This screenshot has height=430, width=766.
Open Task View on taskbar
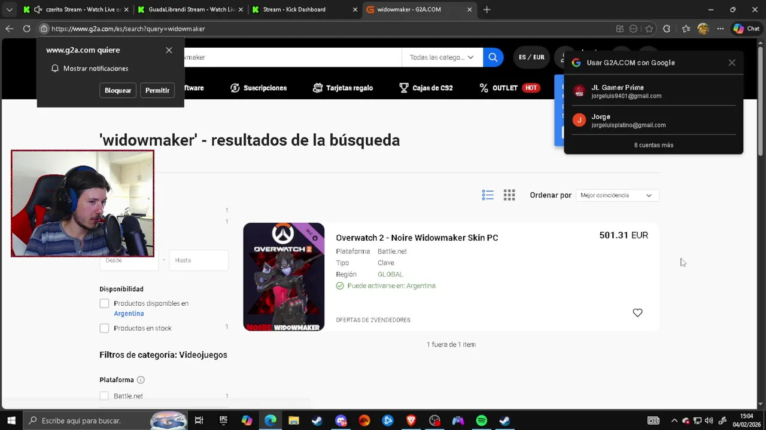pyautogui.click(x=199, y=420)
